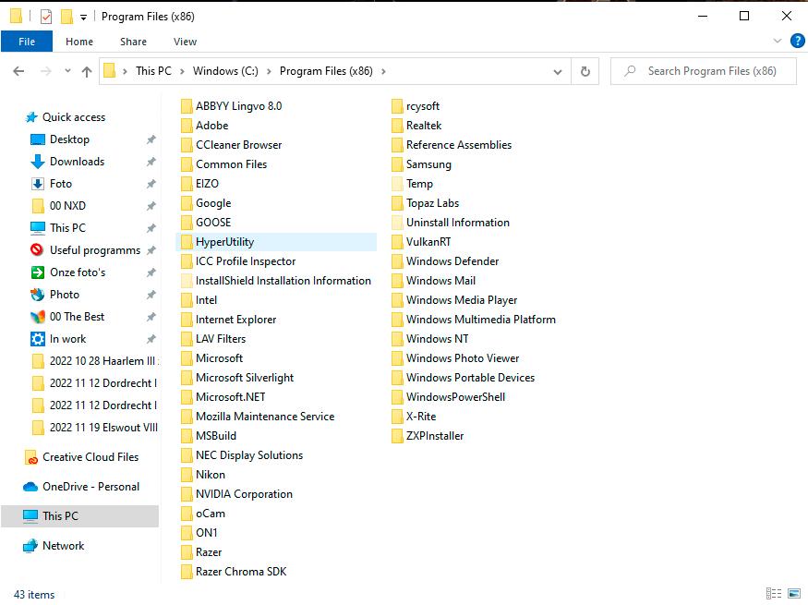Image resolution: width=808 pixels, height=605 pixels.
Task: Open the File menu tab
Action: pyautogui.click(x=27, y=42)
